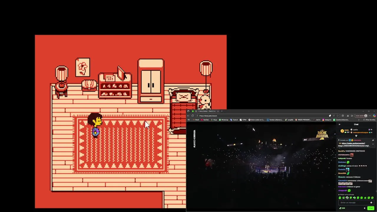Click the yellow-haired character in the game
The width and height of the screenshot is (377, 212).
coord(95,126)
